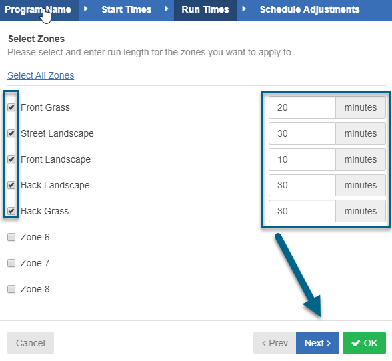The image size is (392, 361).
Task: Click the Front Landscape 10 minutes input
Action: pyautogui.click(x=302, y=159)
